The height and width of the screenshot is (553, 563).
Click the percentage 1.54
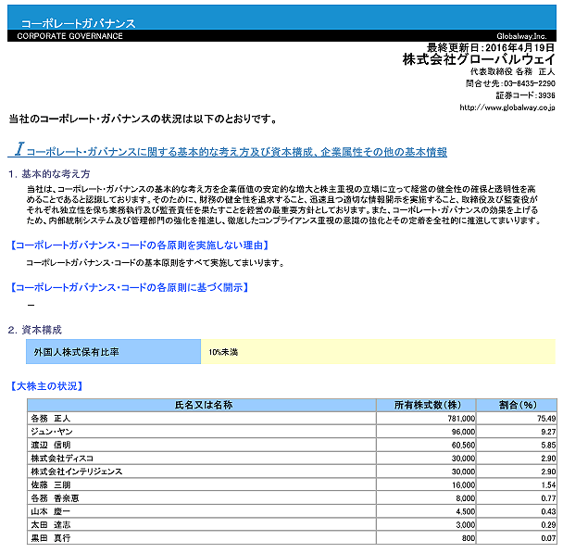548,485
